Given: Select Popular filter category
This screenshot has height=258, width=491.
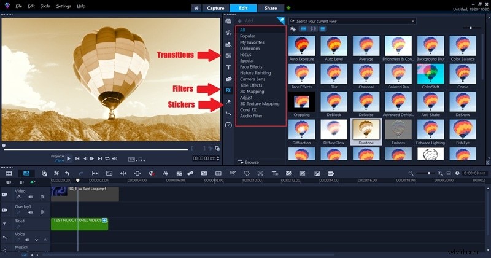Looking at the screenshot, I should [x=247, y=36].
